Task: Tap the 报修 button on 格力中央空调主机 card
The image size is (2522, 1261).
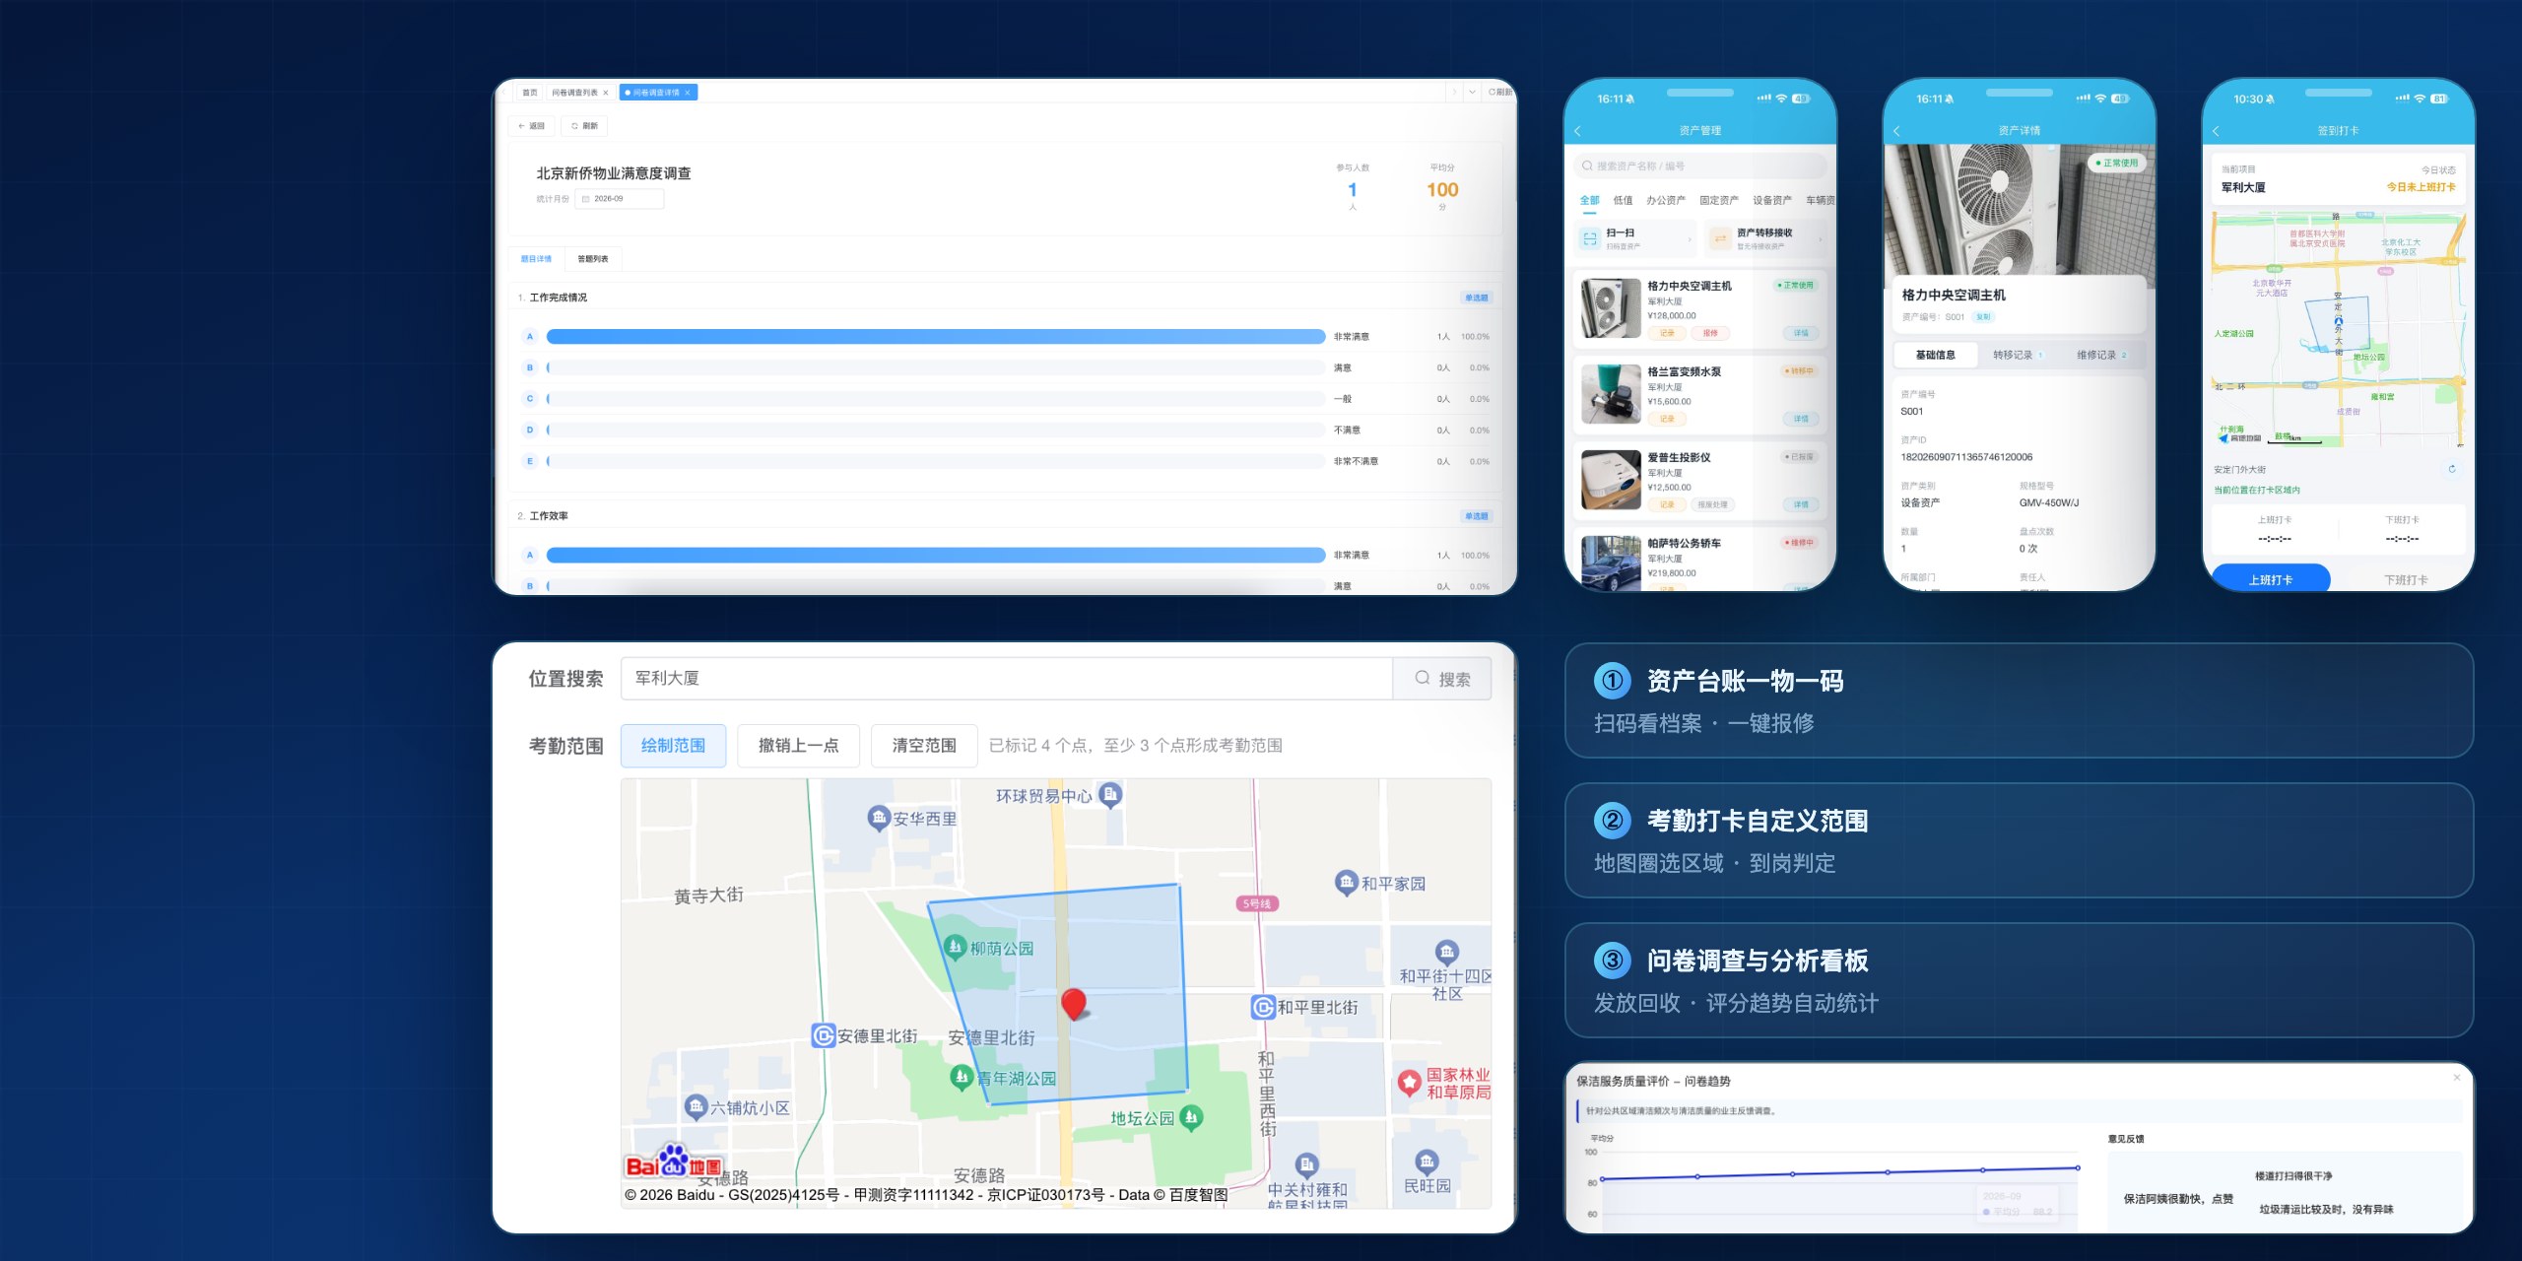Action: click(x=1710, y=334)
